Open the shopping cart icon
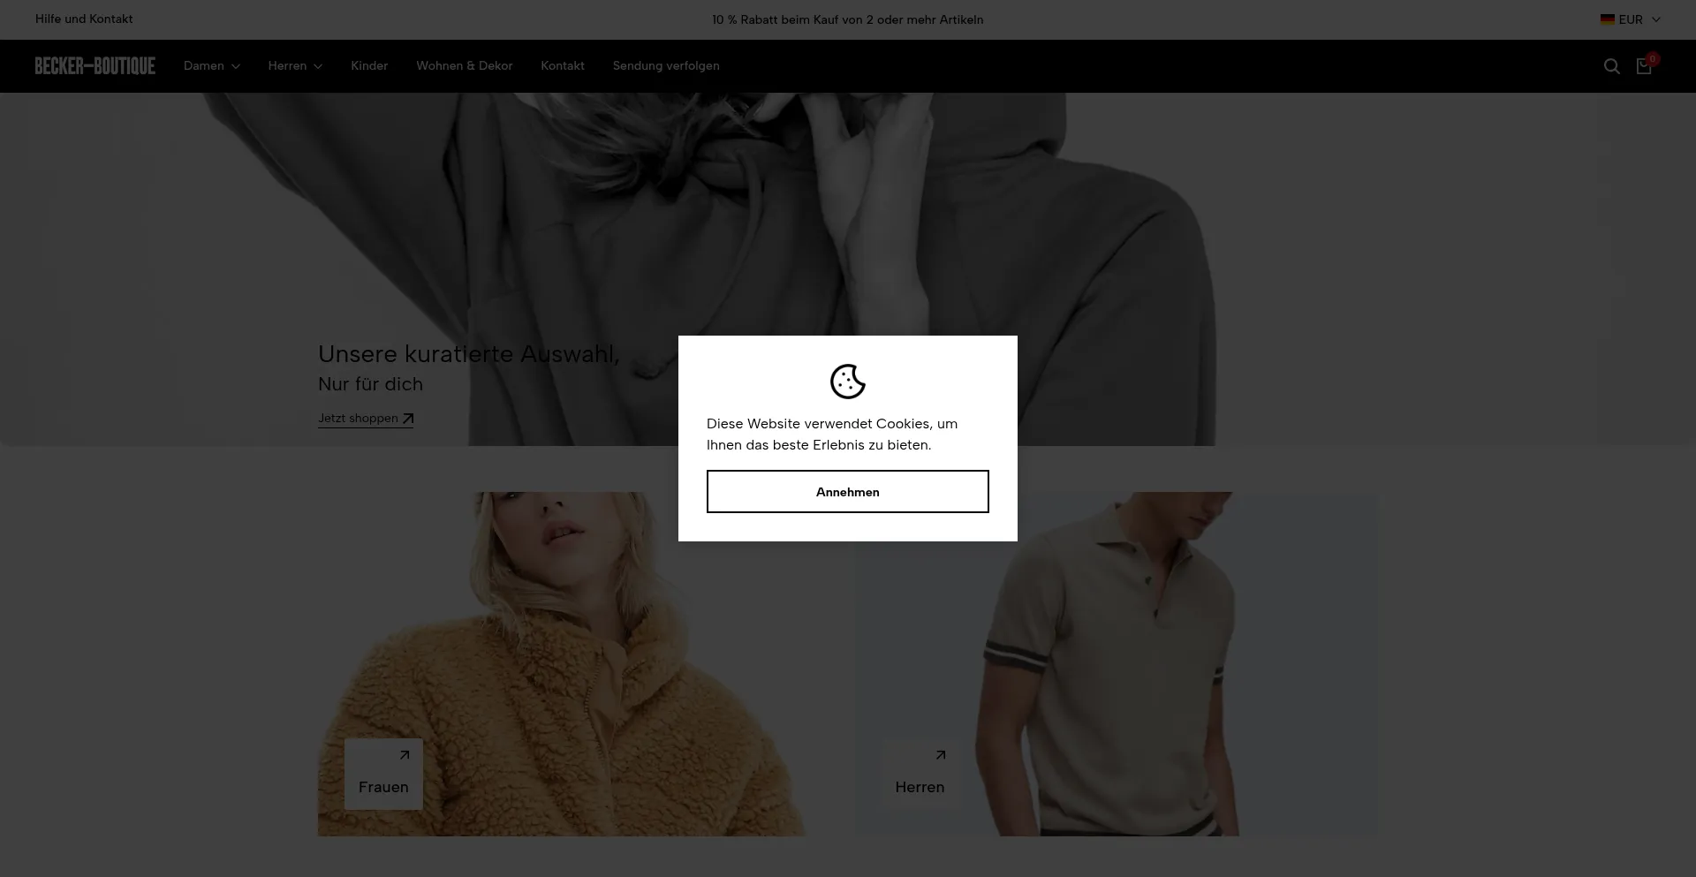1696x877 pixels. [x=1644, y=66]
